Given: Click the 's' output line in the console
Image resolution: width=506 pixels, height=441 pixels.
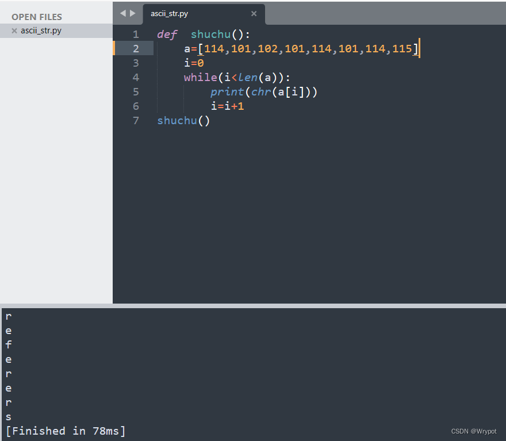Looking at the screenshot, I should pyautogui.click(x=9, y=417).
